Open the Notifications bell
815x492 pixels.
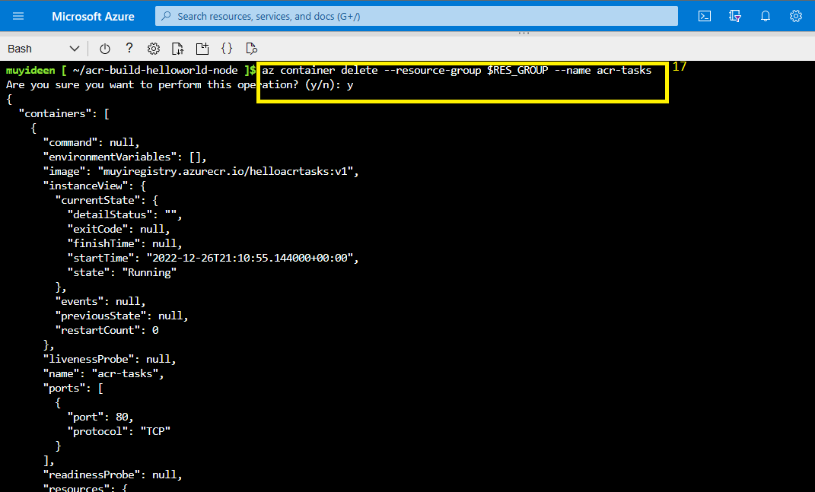coord(765,16)
